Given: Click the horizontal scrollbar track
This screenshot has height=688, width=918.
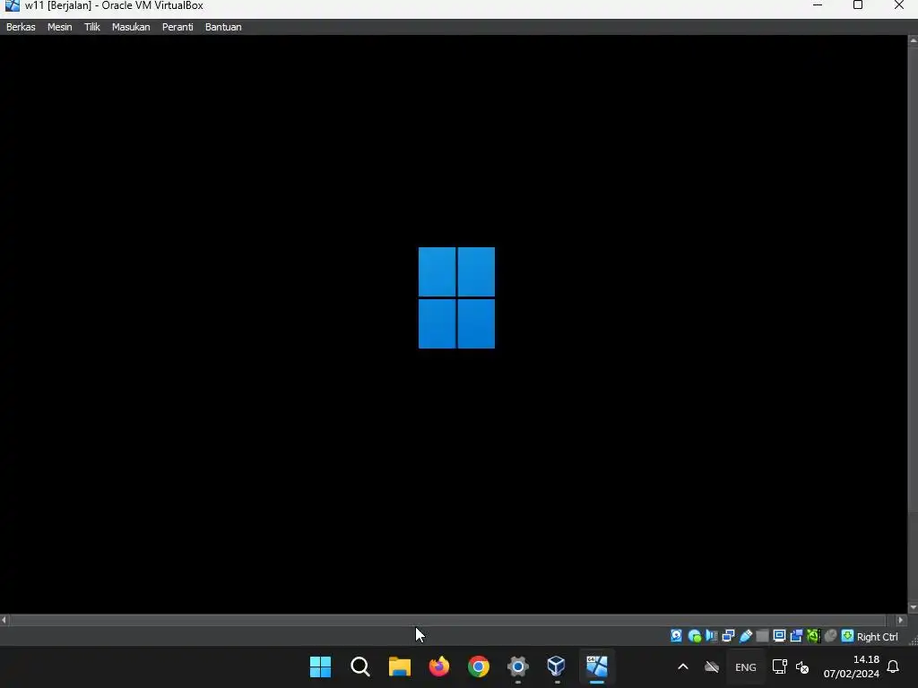Looking at the screenshot, I should [448, 620].
